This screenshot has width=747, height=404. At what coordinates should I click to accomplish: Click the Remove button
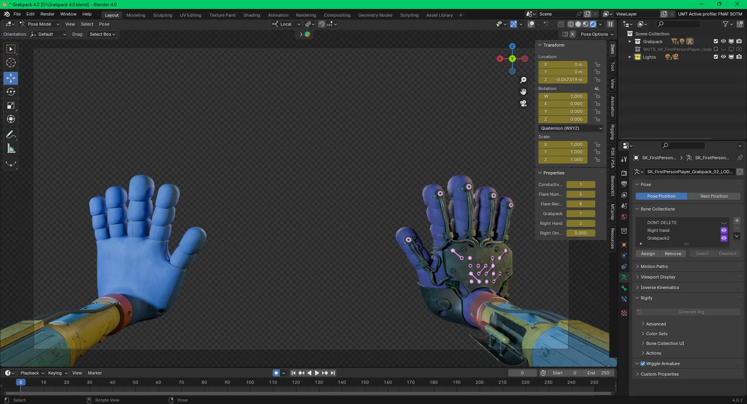coord(673,254)
